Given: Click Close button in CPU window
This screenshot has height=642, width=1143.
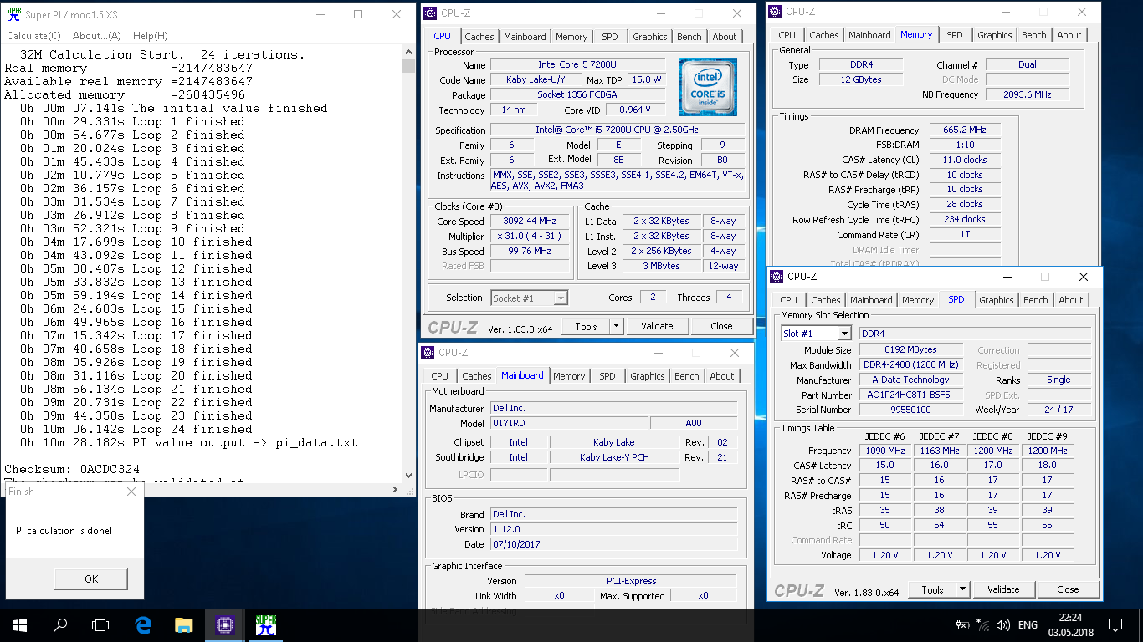Looking at the screenshot, I should (x=721, y=326).
